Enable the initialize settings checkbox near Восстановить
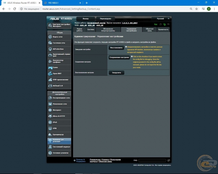This screenshot has width=218, height=174. point(126,47)
